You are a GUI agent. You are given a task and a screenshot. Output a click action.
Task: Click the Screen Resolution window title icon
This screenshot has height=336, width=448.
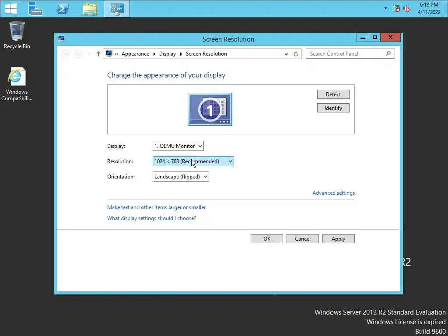pyautogui.click(x=61, y=39)
